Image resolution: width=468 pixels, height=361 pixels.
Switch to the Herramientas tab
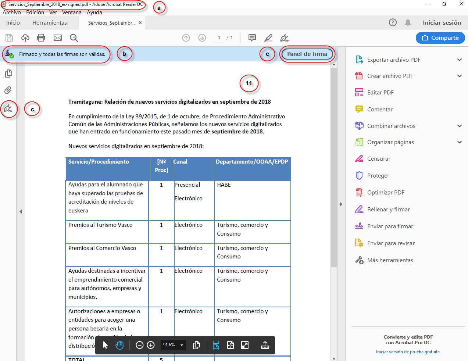tap(50, 23)
